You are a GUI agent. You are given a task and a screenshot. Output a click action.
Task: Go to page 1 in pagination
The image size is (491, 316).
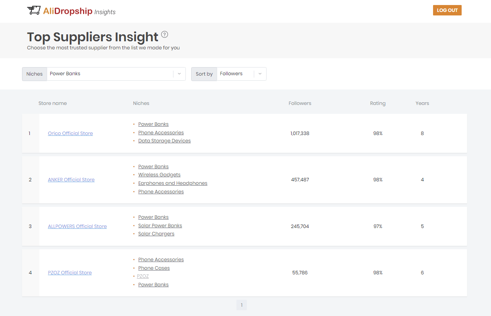(x=241, y=305)
